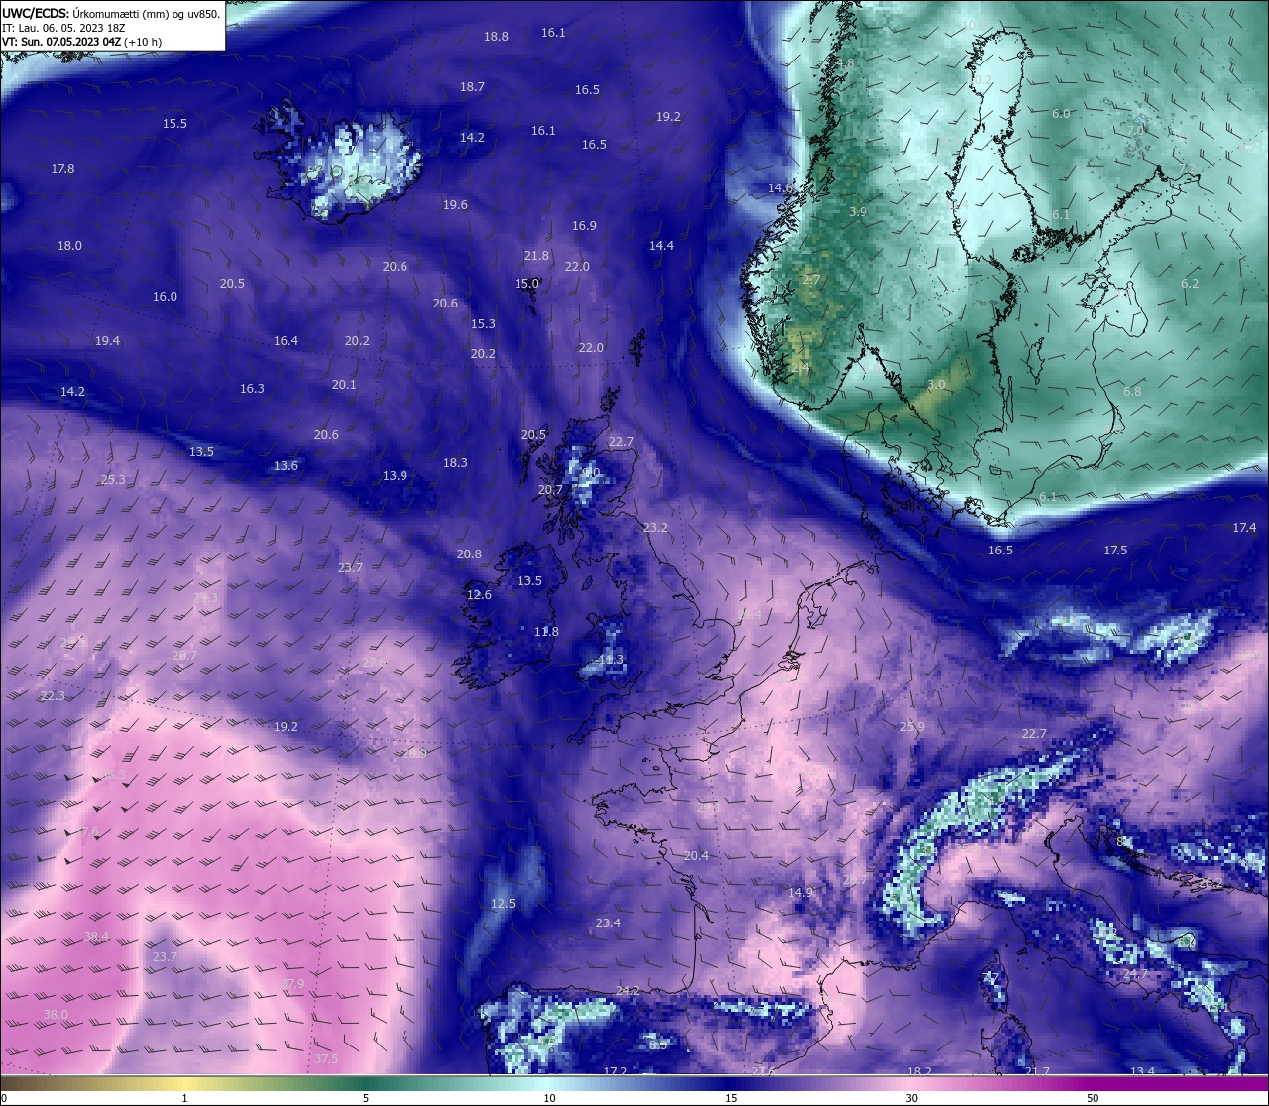Image resolution: width=1269 pixels, height=1106 pixels.
Task: Click the map value 13.6
Action: pyautogui.click(x=286, y=466)
